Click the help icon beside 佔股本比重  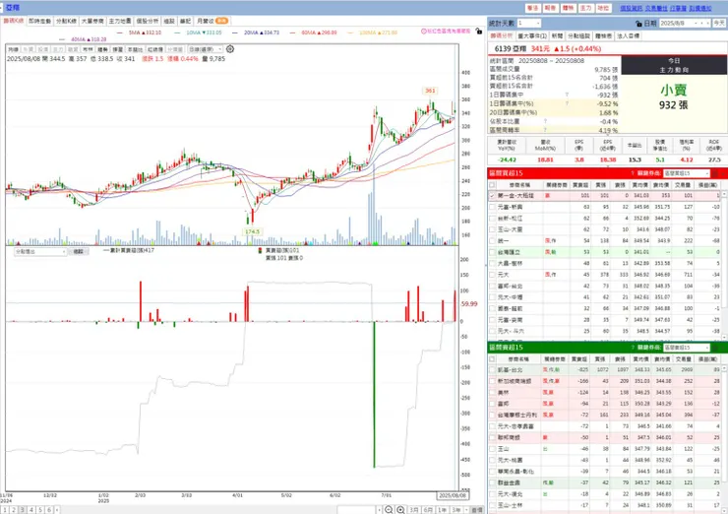coord(545,121)
